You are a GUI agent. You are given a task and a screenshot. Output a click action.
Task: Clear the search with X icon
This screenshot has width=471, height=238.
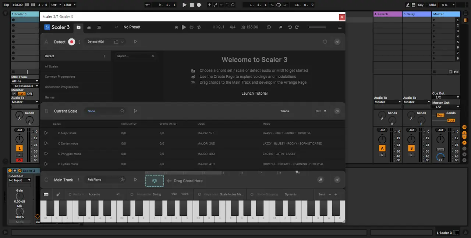click(153, 56)
